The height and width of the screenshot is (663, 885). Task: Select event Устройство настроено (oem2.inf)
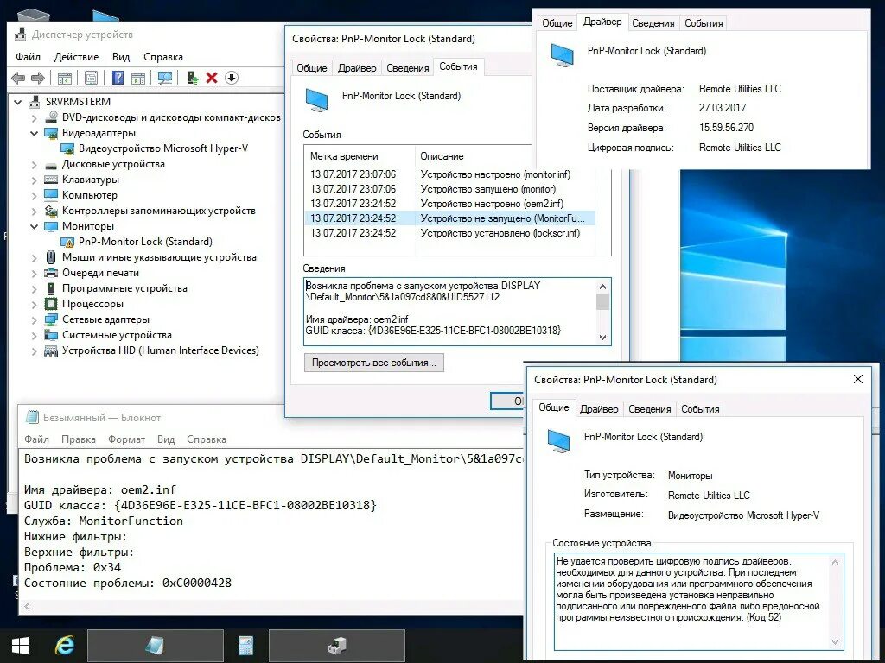click(x=449, y=204)
